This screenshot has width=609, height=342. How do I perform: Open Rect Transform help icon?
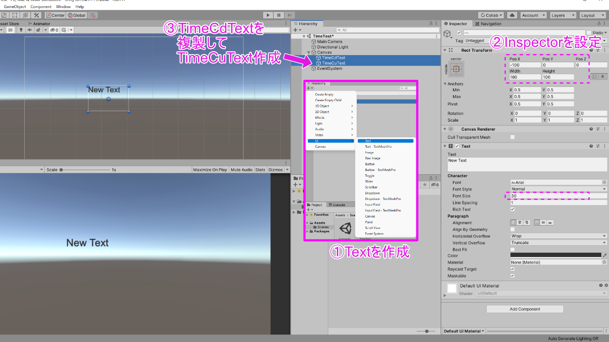click(x=591, y=50)
